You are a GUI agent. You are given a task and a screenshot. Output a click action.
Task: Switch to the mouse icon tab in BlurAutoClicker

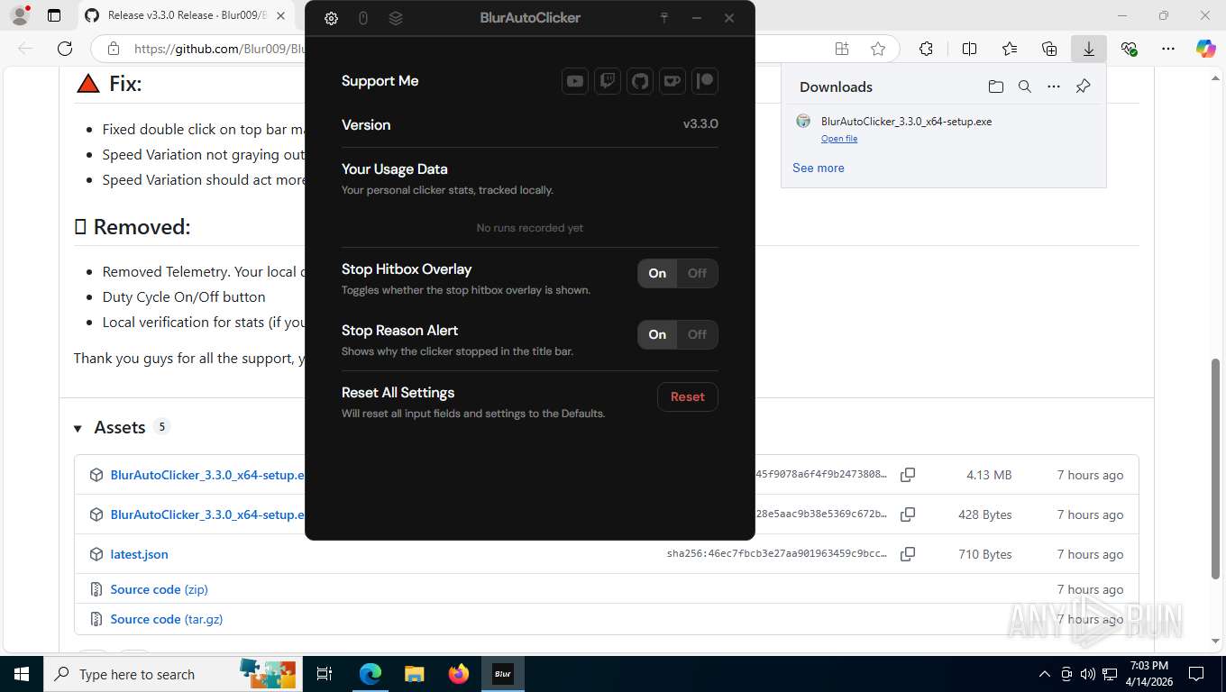tap(363, 18)
